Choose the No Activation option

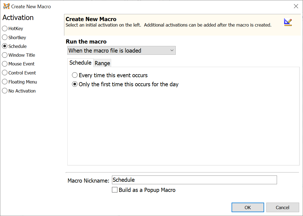point(5,91)
